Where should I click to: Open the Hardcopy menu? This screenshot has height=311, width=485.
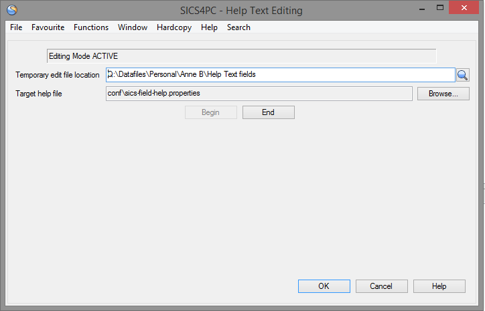point(174,27)
